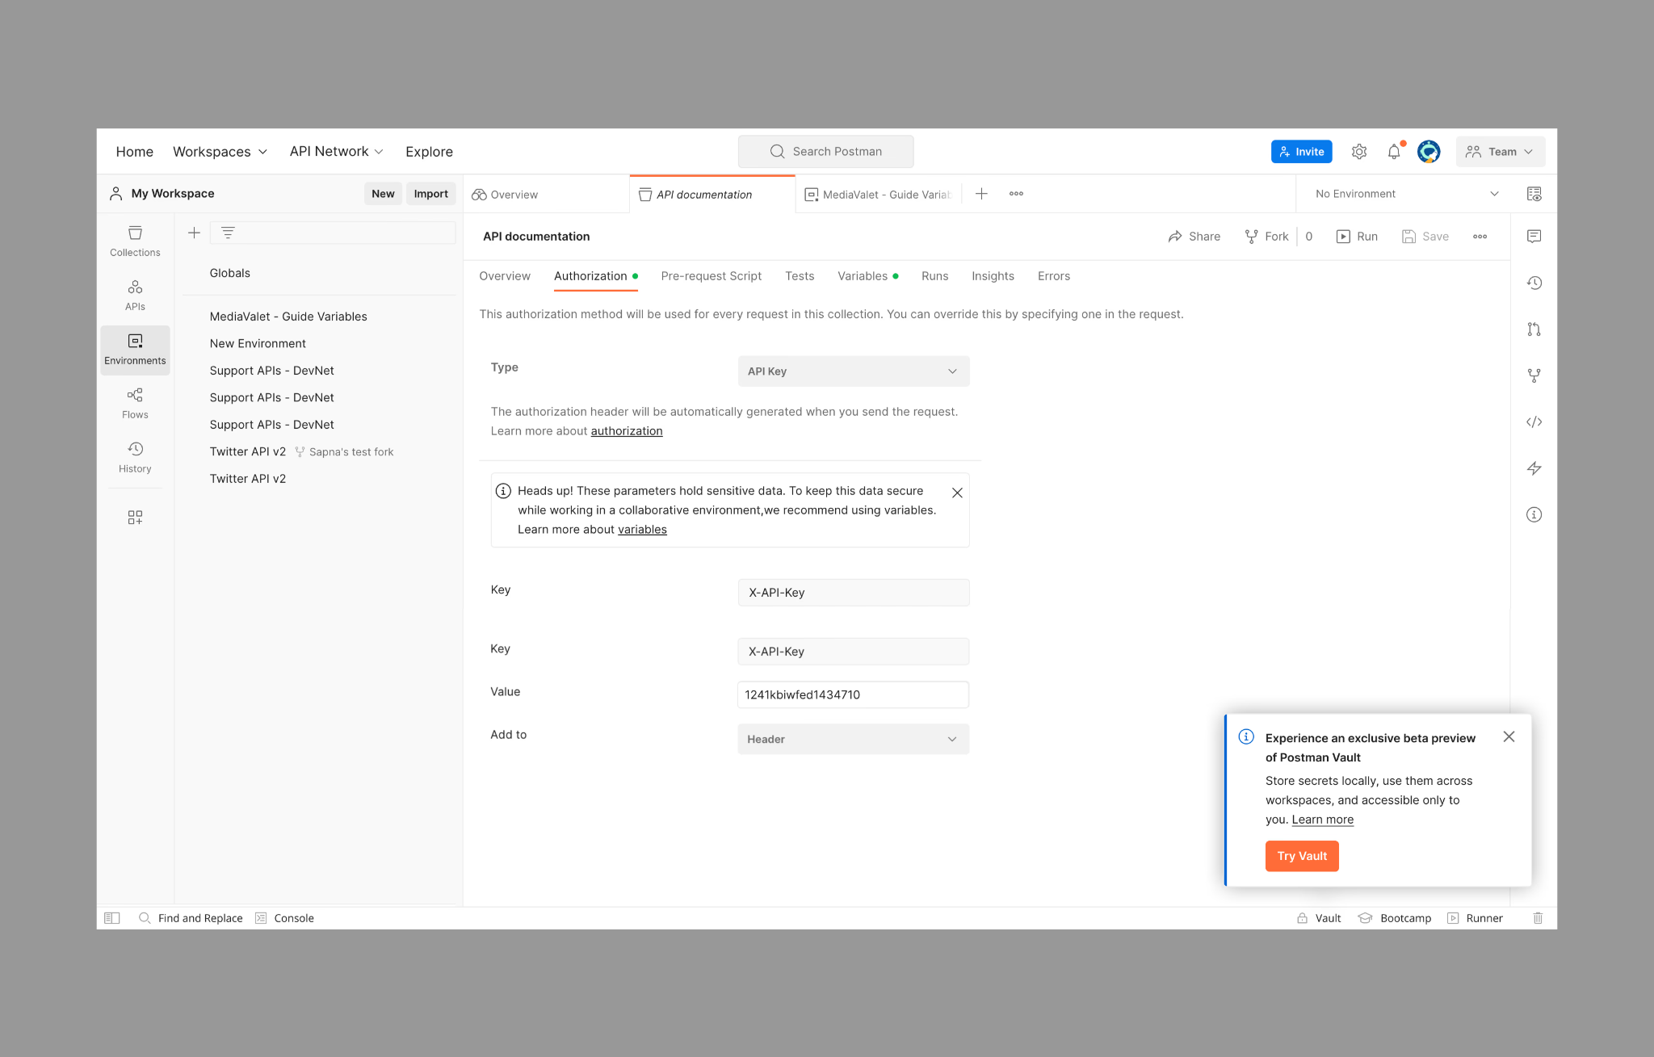Switch to the Errors tab
The width and height of the screenshot is (1654, 1057).
tap(1053, 276)
